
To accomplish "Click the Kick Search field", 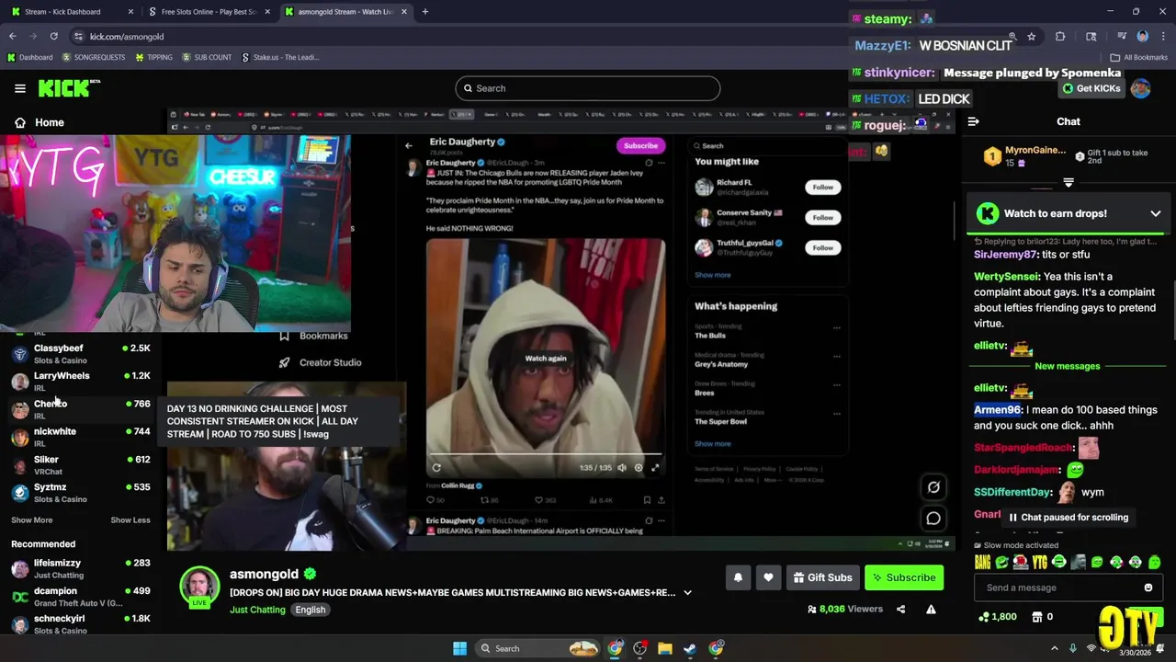I will pos(588,88).
